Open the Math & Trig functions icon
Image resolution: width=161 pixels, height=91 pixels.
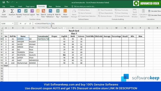coord(58,11)
